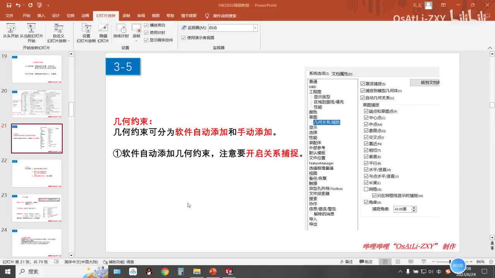
Task: Click 批注 comments button in status bar
Action: click(366, 261)
